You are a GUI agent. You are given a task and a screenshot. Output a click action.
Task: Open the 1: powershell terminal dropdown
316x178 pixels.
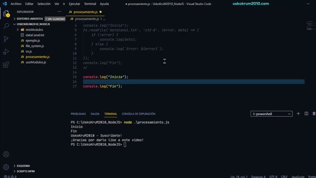pyautogui.click(x=272, y=114)
